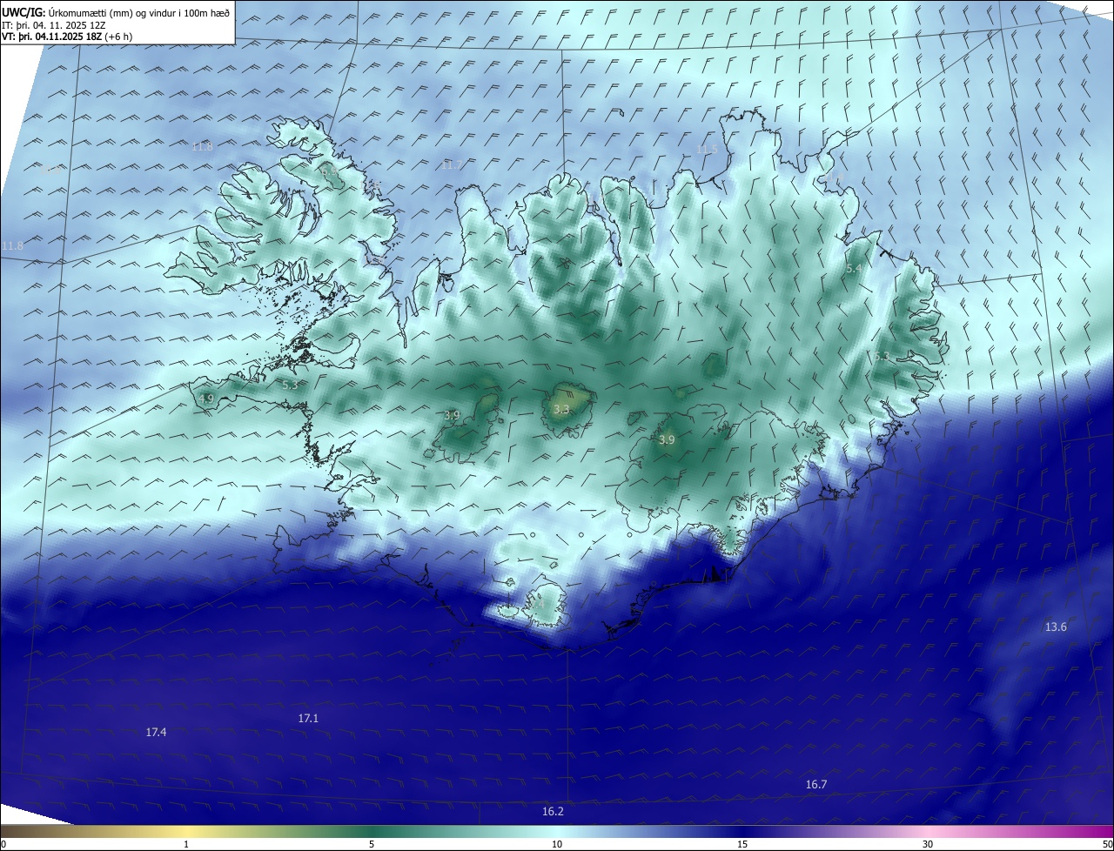Viewport: 1114px width, 851px height.
Task: Click the 16.7 value label on the map
Action: point(816,785)
